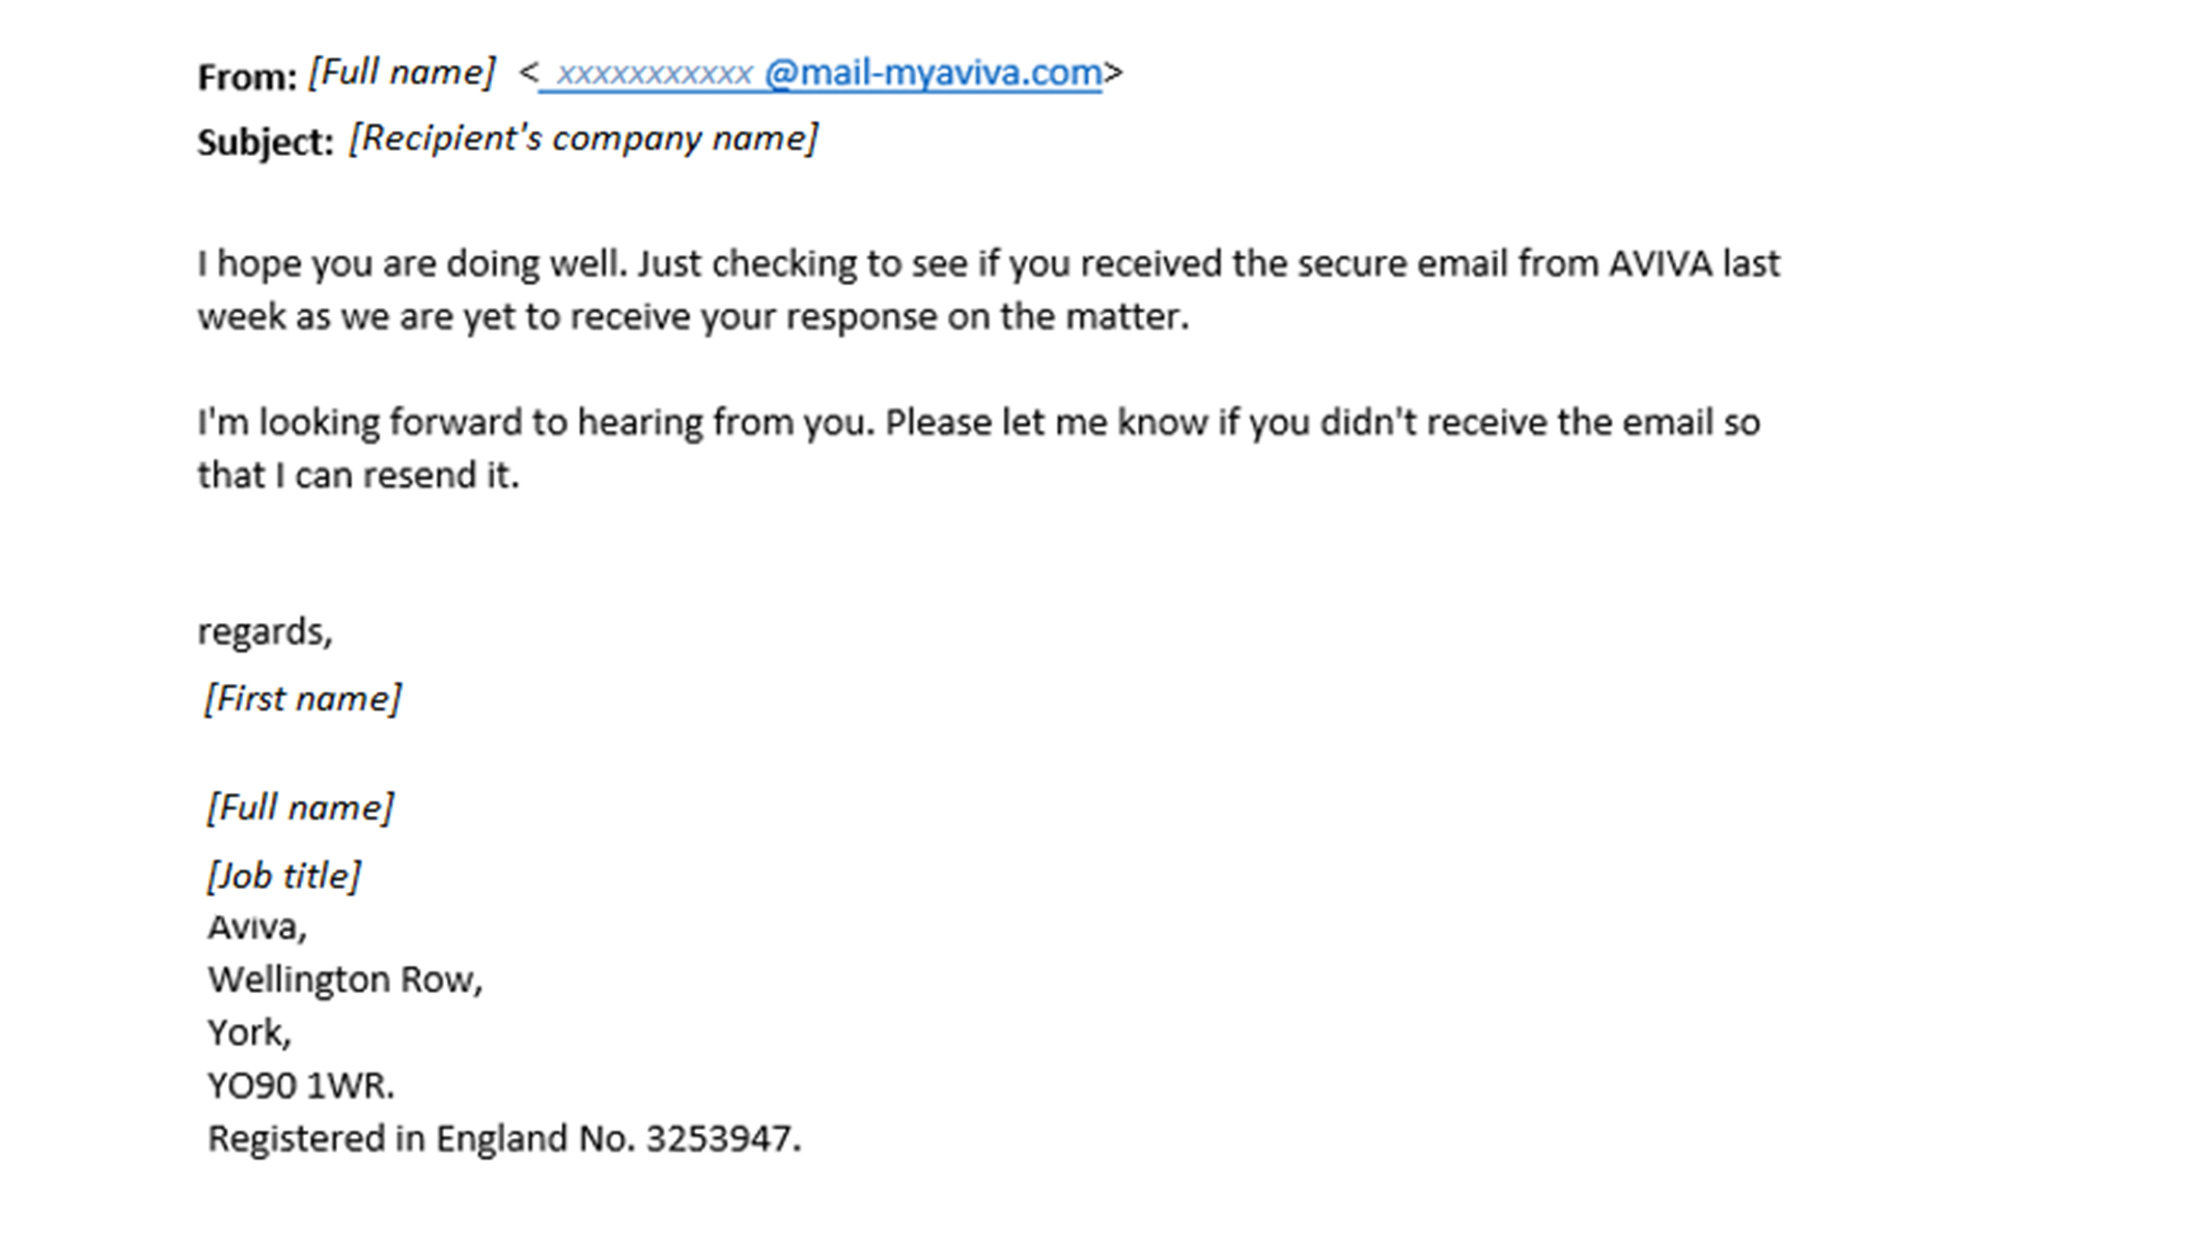Click the word 'AVIVA' in the first paragraph
The width and height of the screenshot is (2195, 1235).
point(1660,263)
